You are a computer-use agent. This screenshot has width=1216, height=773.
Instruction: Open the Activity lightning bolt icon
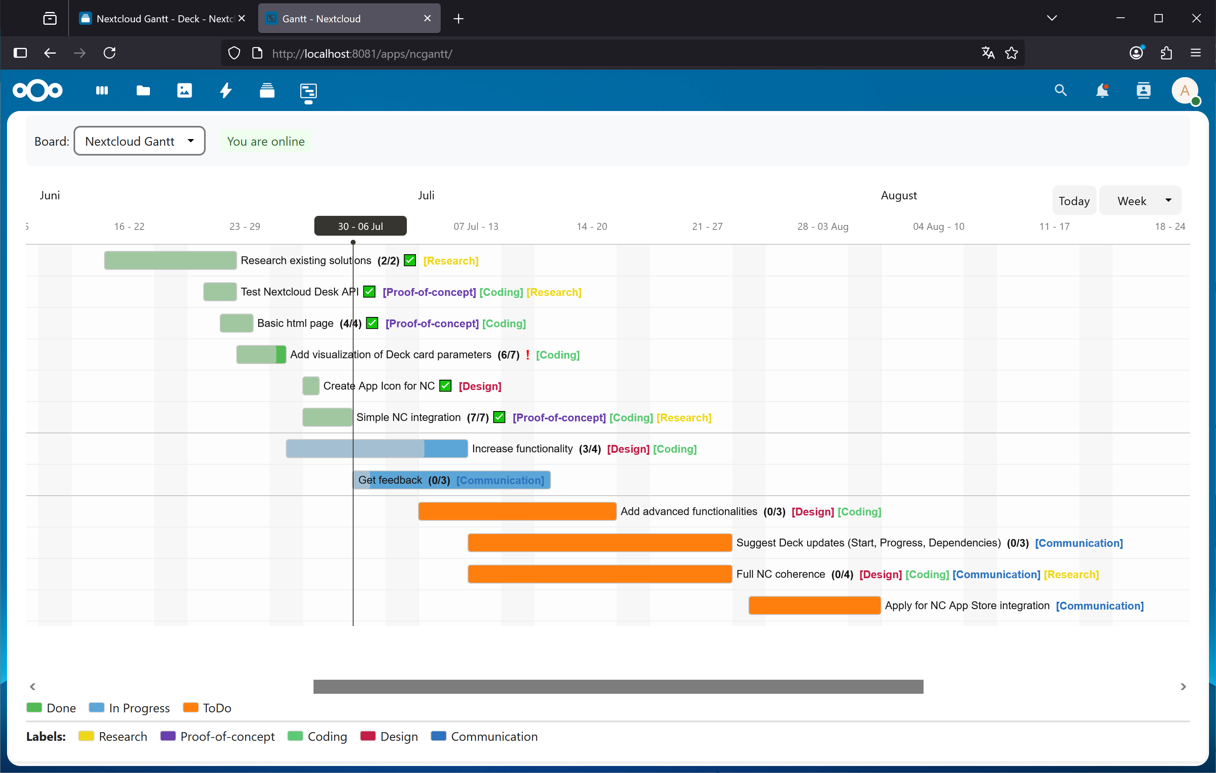(226, 90)
